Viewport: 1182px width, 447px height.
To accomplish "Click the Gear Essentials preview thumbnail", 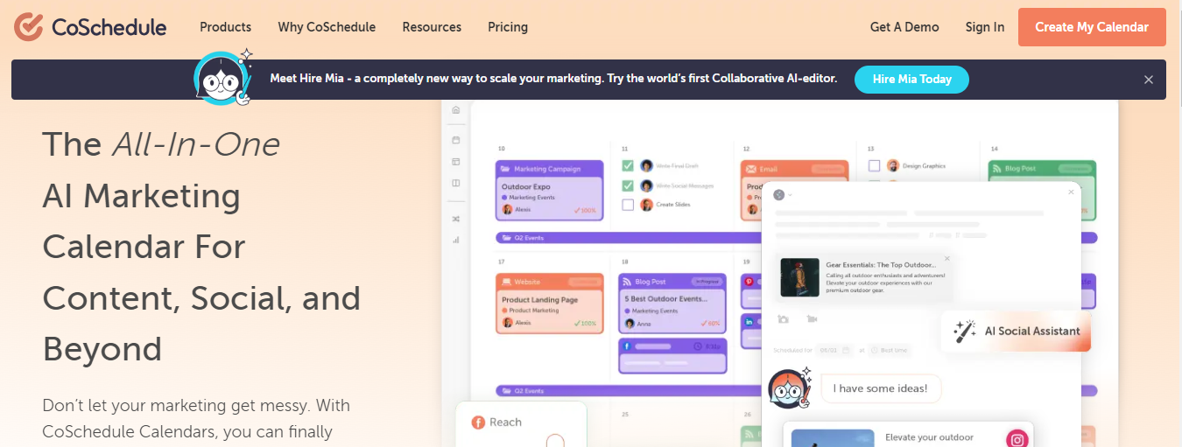I will point(799,277).
